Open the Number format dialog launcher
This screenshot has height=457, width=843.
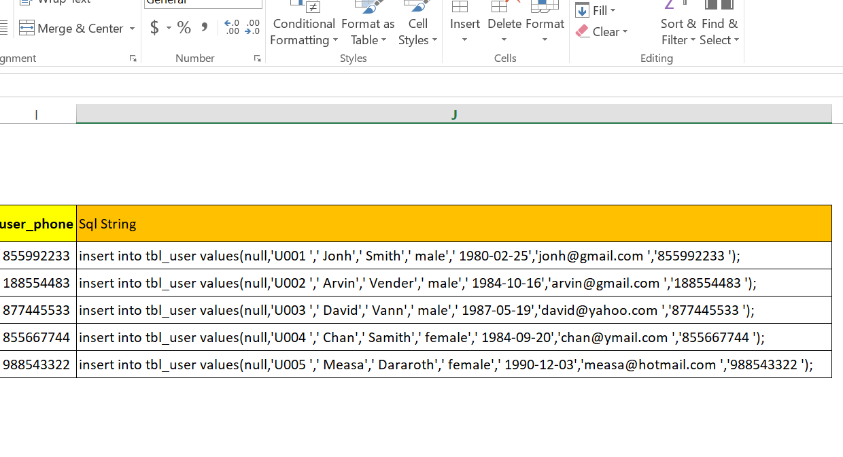[x=258, y=58]
